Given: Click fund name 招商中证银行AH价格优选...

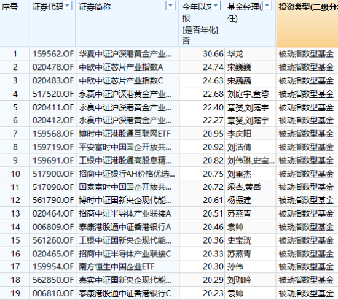Looking at the screenshot, I should 127,174.
